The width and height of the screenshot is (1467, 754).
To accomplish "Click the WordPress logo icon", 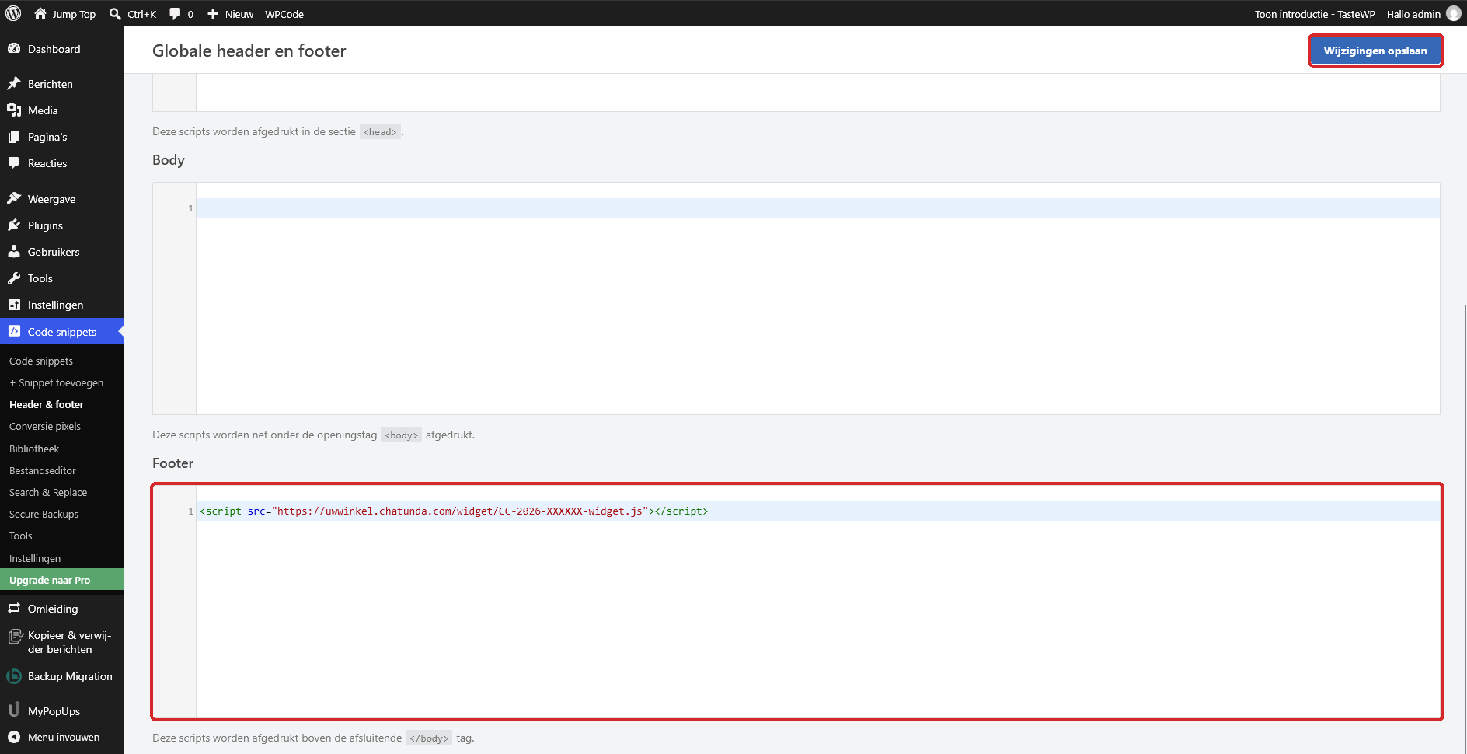I will pos(14,13).
